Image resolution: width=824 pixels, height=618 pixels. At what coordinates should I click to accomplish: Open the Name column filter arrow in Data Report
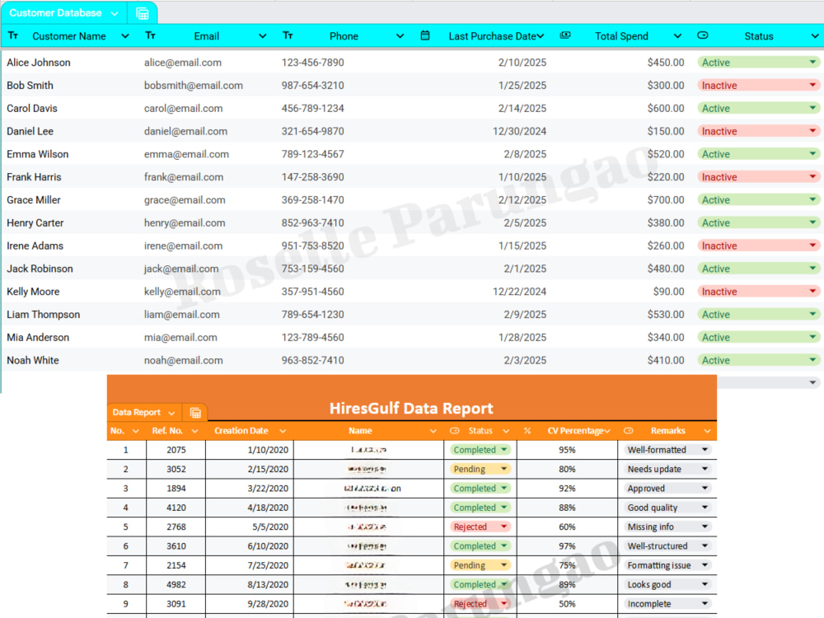pos(433,432)
